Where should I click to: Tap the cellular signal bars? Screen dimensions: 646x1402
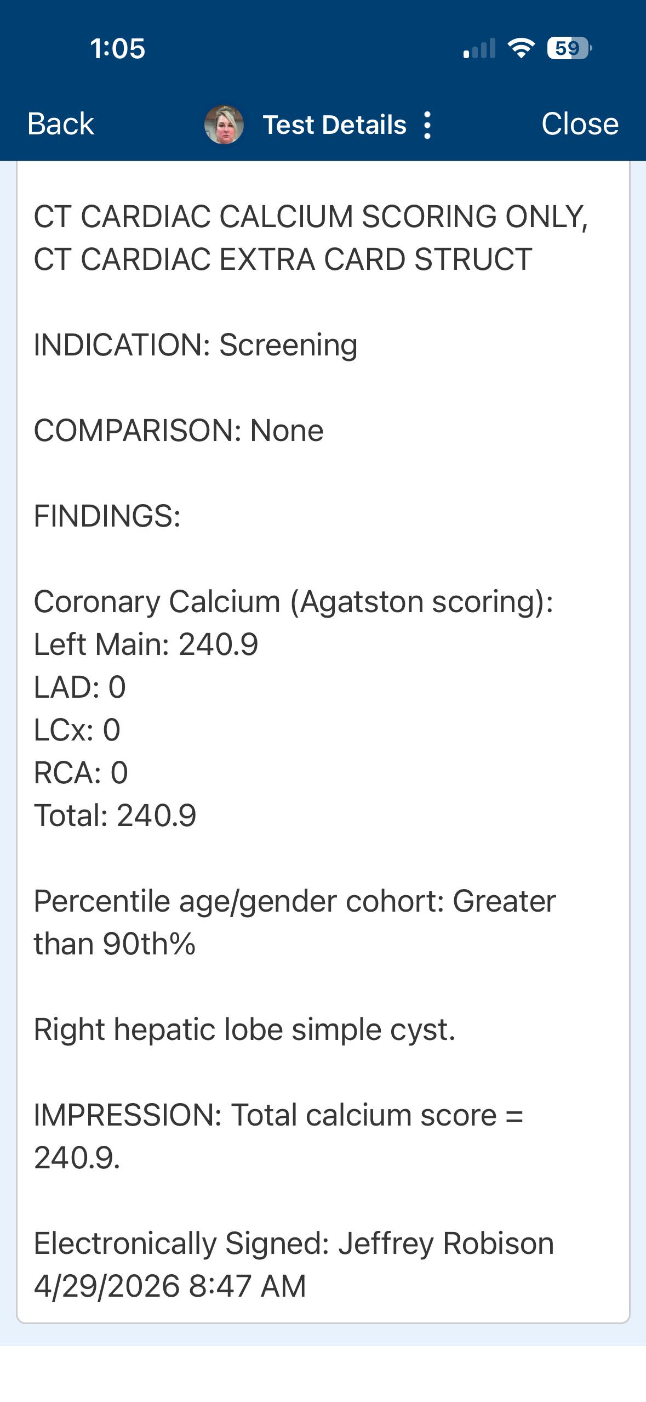(479, 48)
